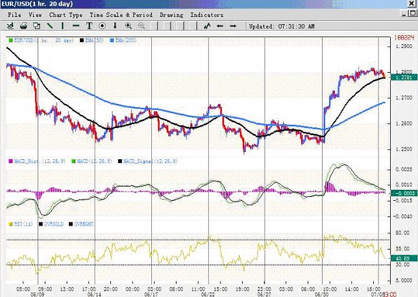Viewport: 418px width, 297px height.
Task: Open the Indicators menu
Action: point(207,14)
